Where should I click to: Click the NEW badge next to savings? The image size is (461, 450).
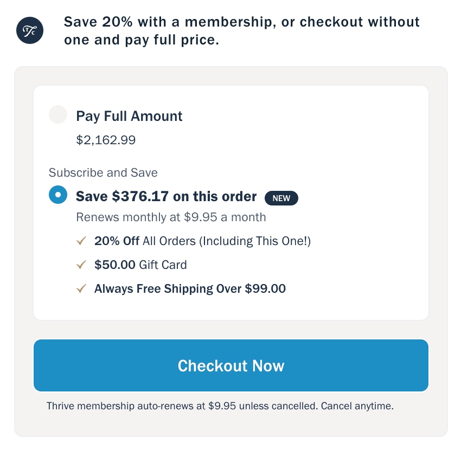(x=281, y=198)
